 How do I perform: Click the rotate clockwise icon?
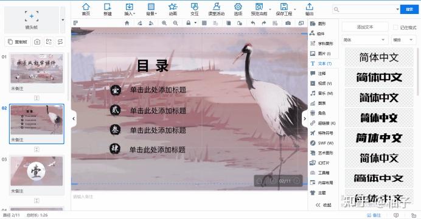pyautogui.click(x=140, y=23)
